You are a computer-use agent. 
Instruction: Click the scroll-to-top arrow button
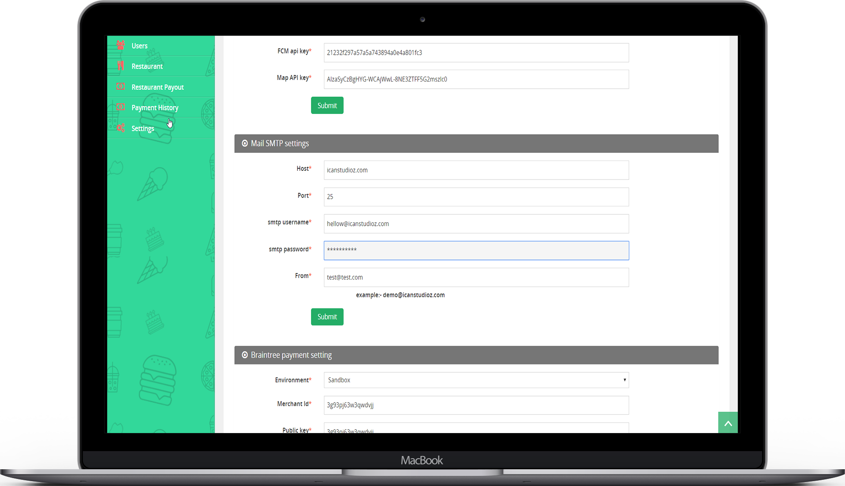pos(728,423)
